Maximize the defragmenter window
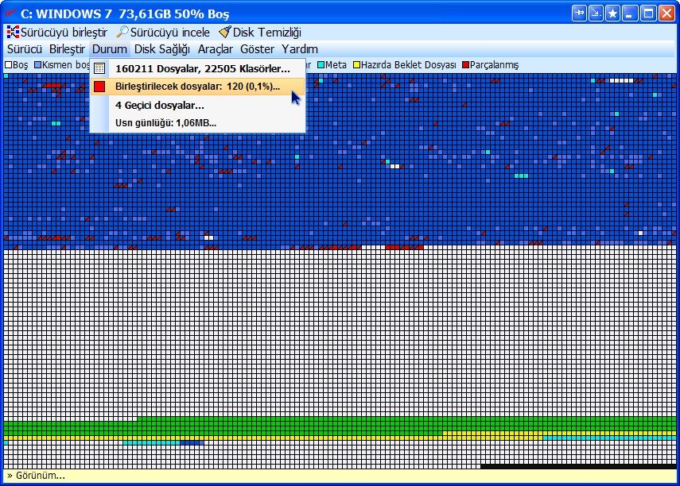 [648, 13]
